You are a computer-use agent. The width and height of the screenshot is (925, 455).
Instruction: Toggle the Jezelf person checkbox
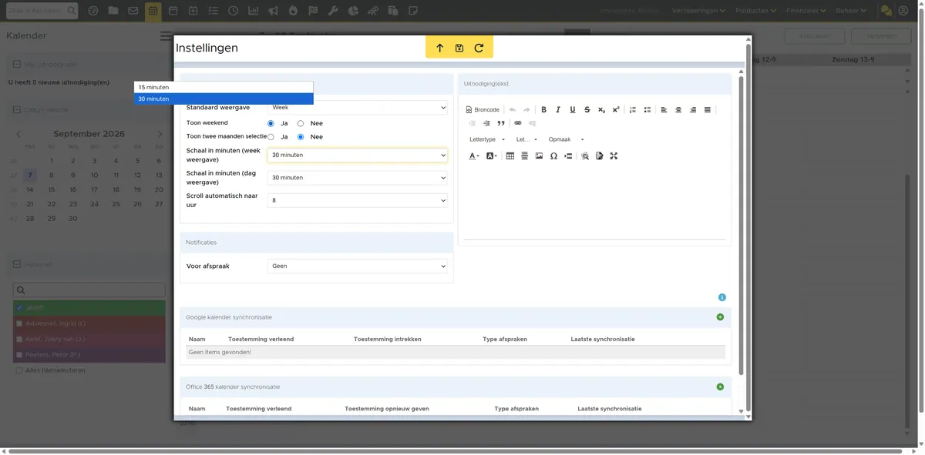pos(19,308)
